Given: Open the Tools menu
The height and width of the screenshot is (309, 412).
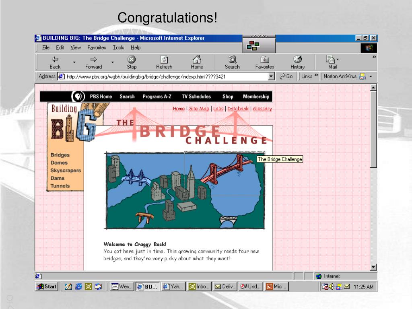Looking at the screenshot, I should pos(118,47).
